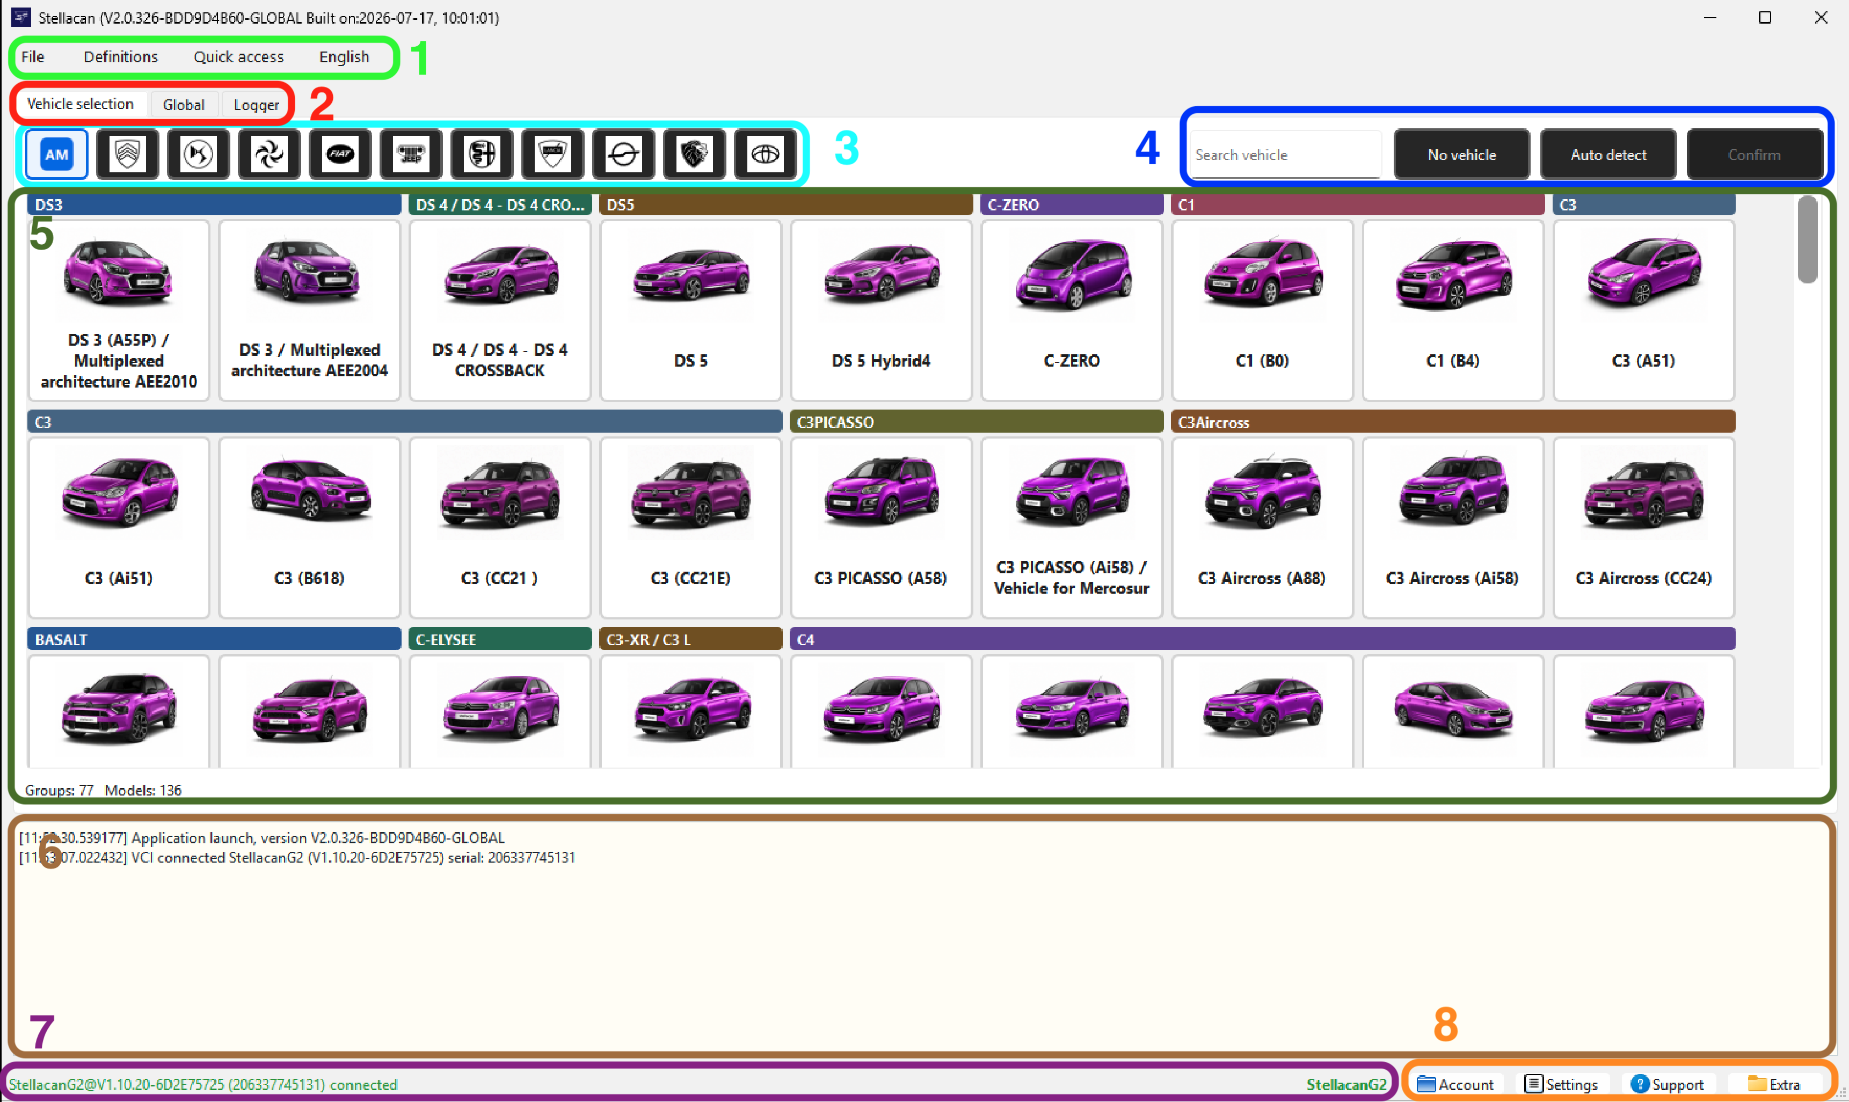Select the Citroën brand logo

(127, 155)
